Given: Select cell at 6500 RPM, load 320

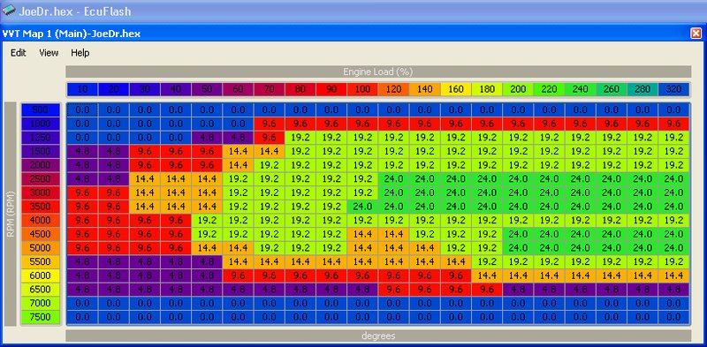Looking at the screenshot, I should point(673,290).
